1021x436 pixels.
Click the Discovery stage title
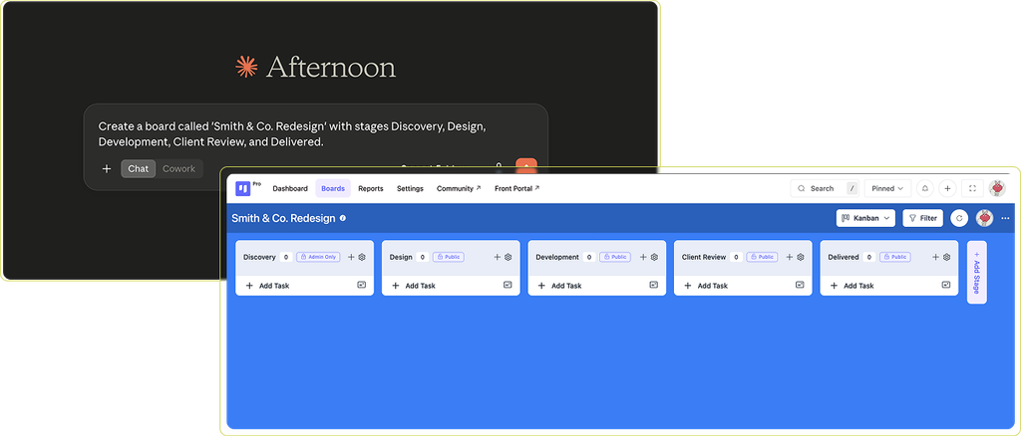pyautogui.click(x=260, y=257)
